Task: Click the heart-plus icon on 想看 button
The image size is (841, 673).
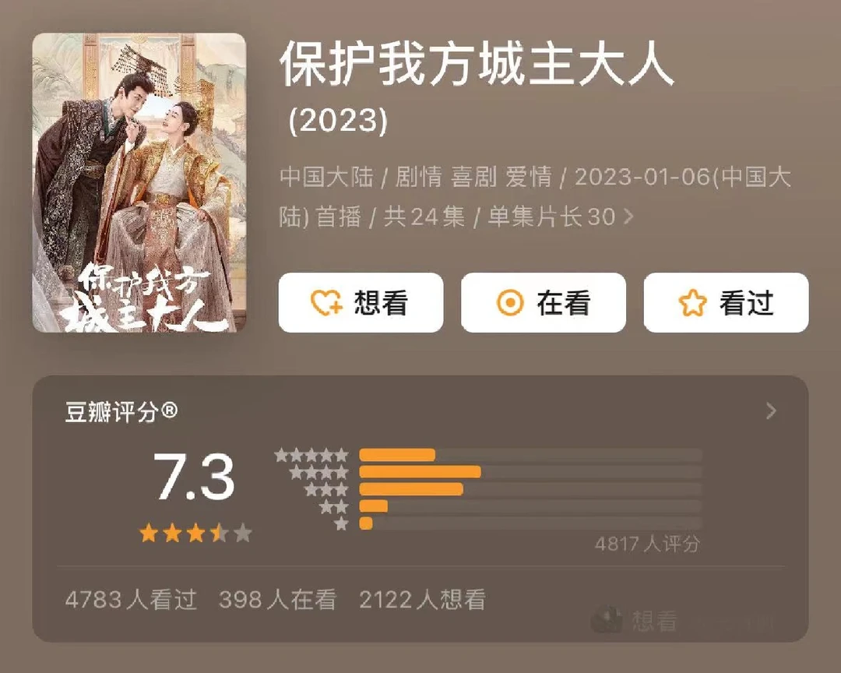Action: click(326, 302)
